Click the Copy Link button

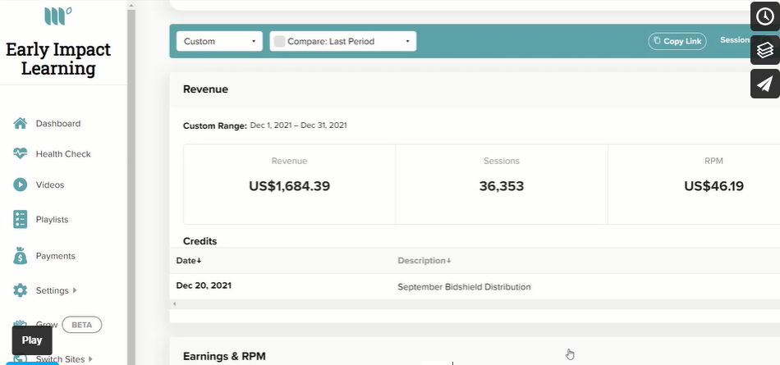click(x=677, y=41)
